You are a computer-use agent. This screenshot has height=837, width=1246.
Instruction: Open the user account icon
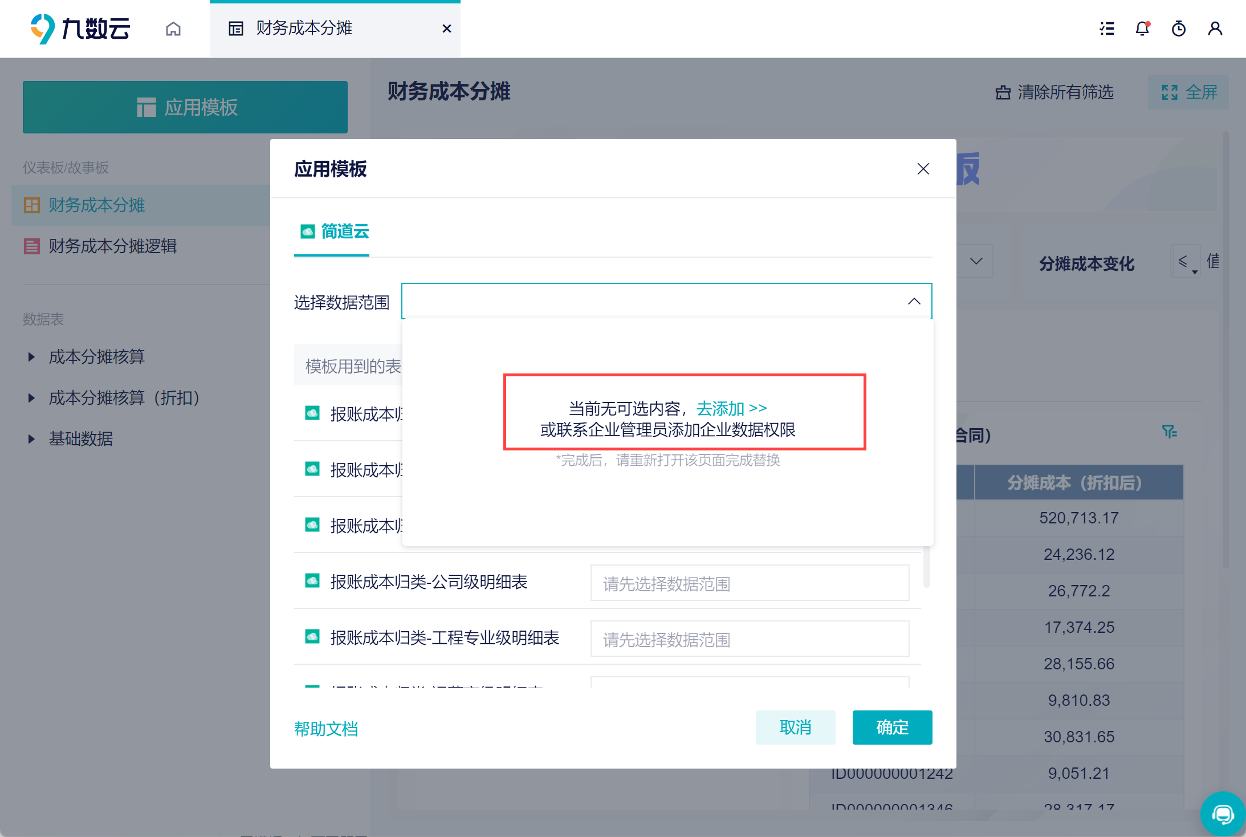point(1215,29)
